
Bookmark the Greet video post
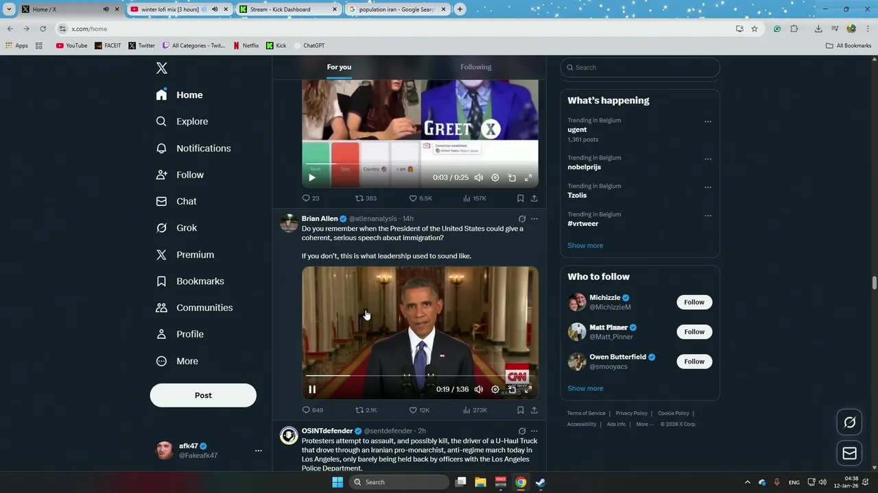[521, 198]
